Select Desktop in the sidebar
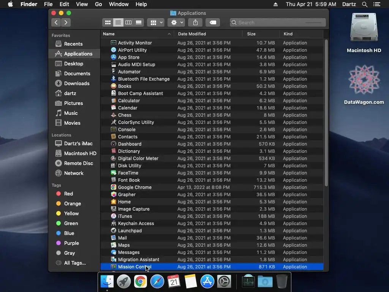The height and width of the screenshot is (292, 389). point(74,64)
